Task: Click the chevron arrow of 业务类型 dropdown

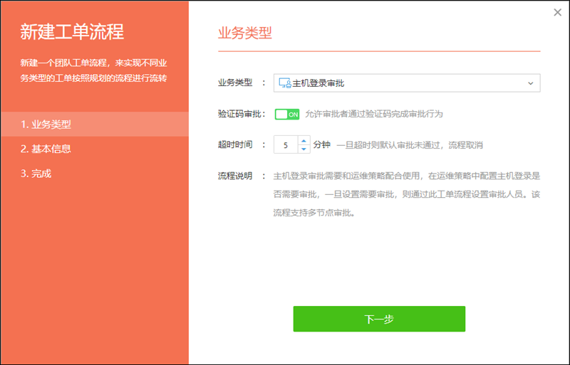Action: click(x=530, y=83)
